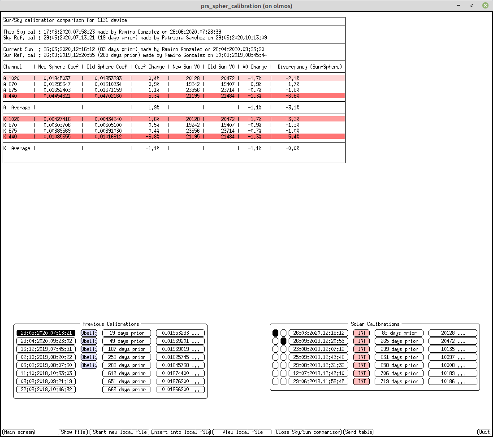Open coefficient value 0.01825745 ...
Screen dimensions: 493x437
[x=181, y=357]
